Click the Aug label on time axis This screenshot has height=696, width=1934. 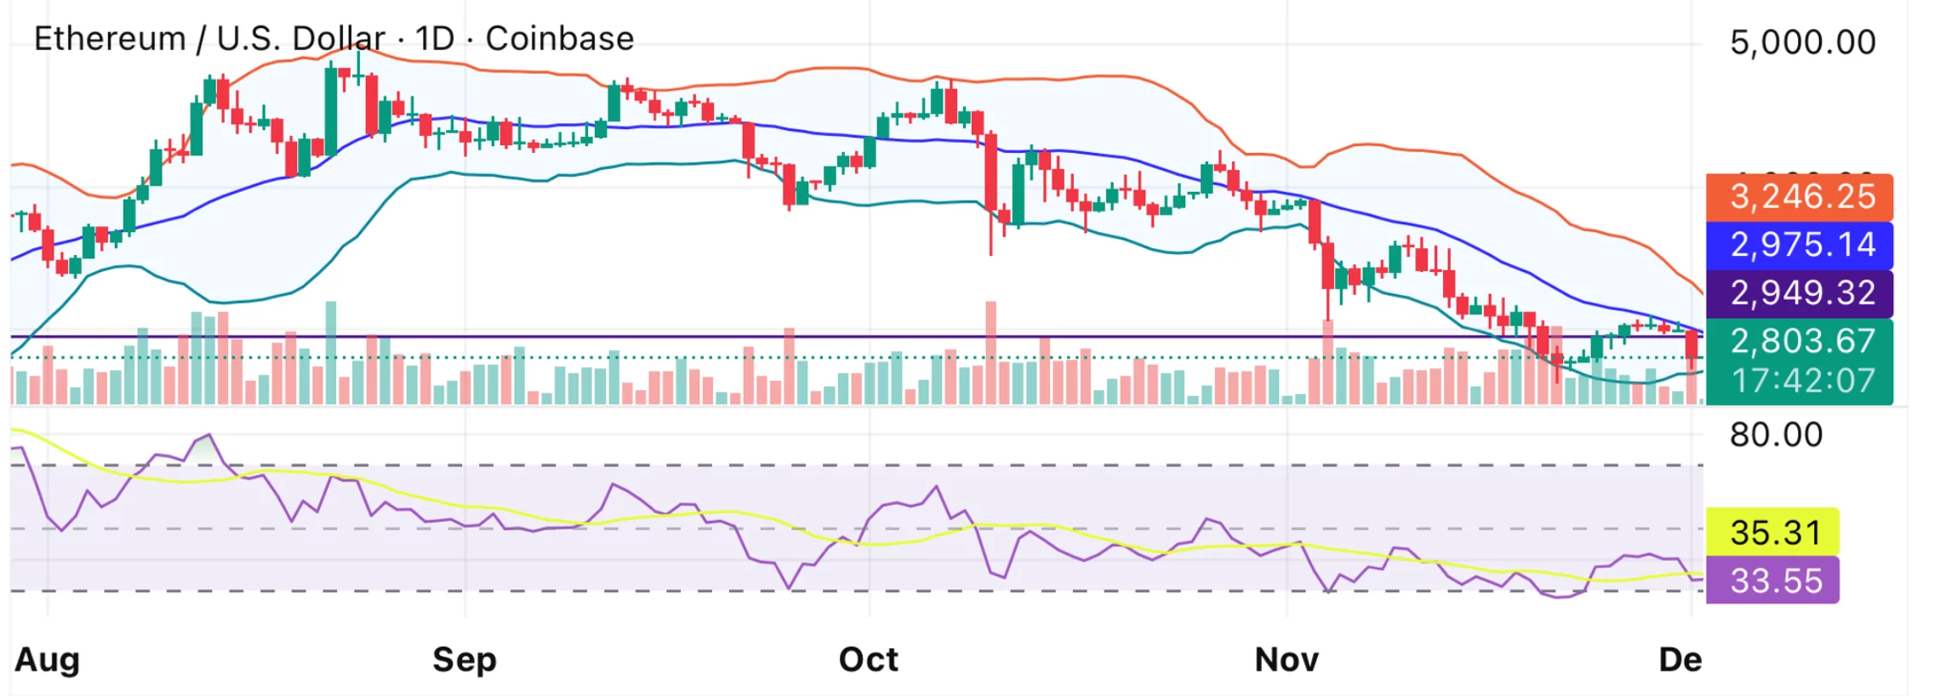click(48, 659)
